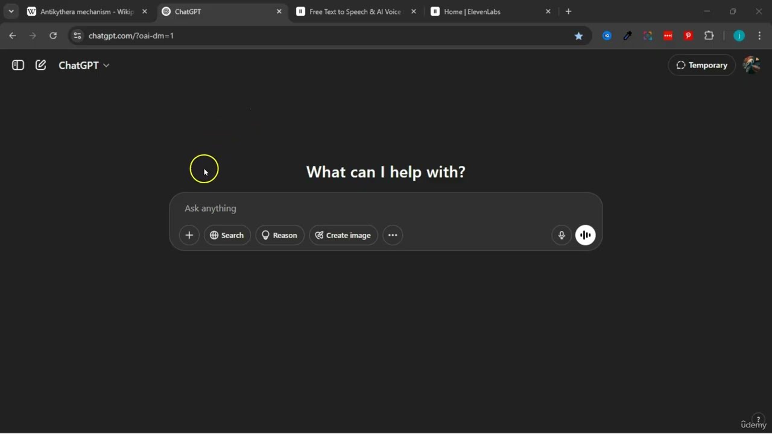Screen dimensions: 772x434
Task: Restore down the browser window
Action: click(733, 11)
